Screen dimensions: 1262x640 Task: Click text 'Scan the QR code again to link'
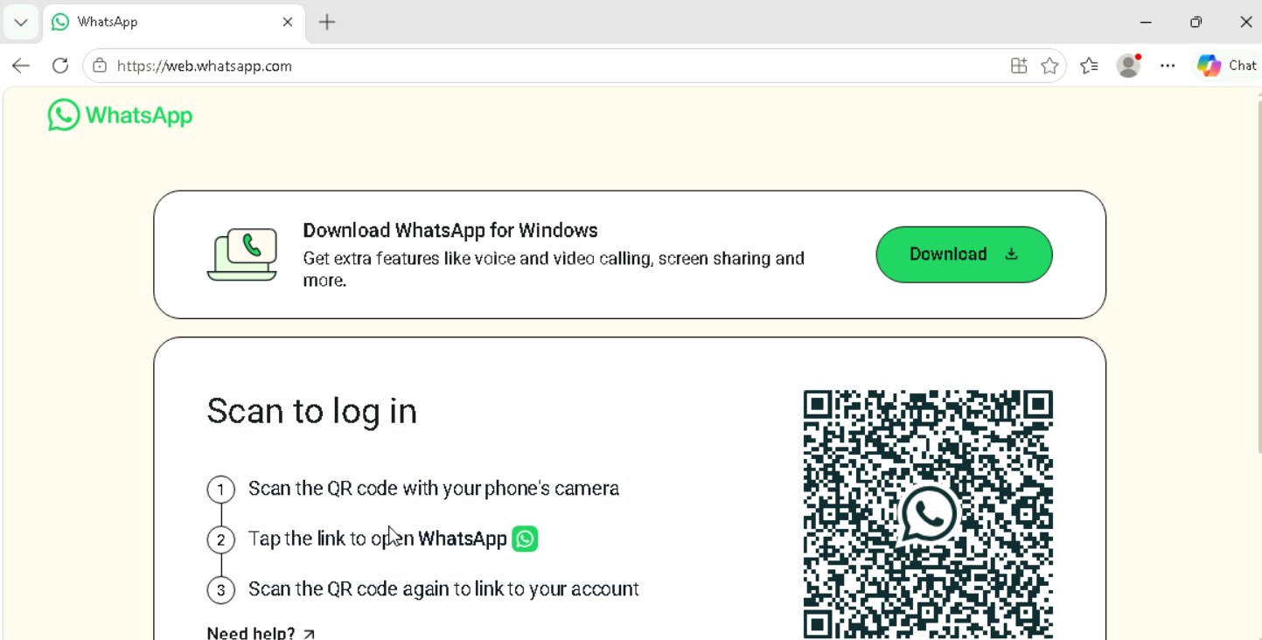click(376, 588)
